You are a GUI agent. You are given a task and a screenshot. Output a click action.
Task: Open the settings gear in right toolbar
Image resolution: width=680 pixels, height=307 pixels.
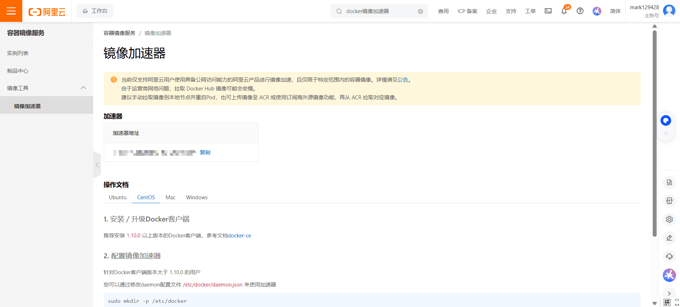(669, 219)
